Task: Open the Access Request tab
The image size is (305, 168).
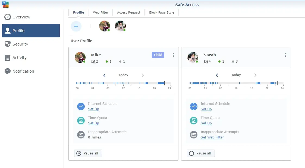Action: (128, 12)
